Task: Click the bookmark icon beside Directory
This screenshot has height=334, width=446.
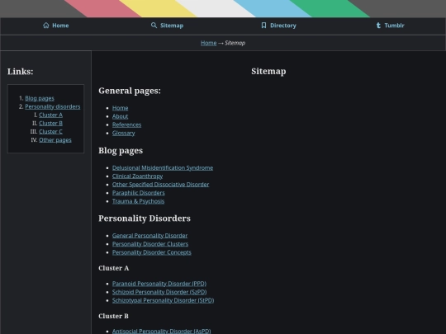Action: (263, 26)
